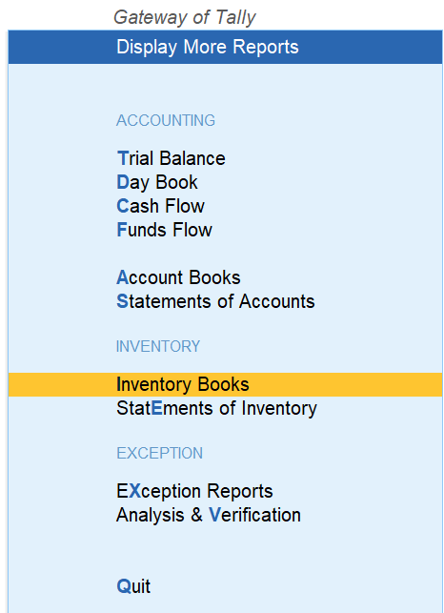Click the blue hotkey X in Exception Reports
This screenshot has height=613, width=444.
tap(134, 491)
